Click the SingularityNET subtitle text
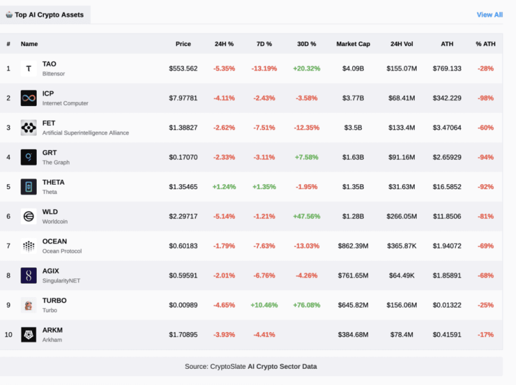The height and width of the screenshot is (385, 516). tap(61, 280)
